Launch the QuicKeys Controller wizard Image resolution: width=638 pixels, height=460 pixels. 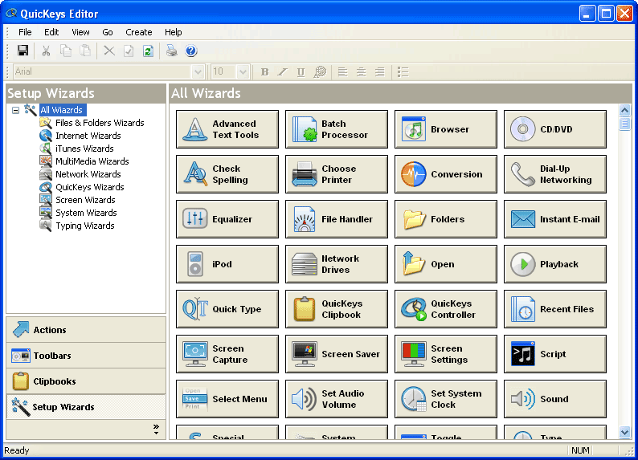[x=446, y=309]
